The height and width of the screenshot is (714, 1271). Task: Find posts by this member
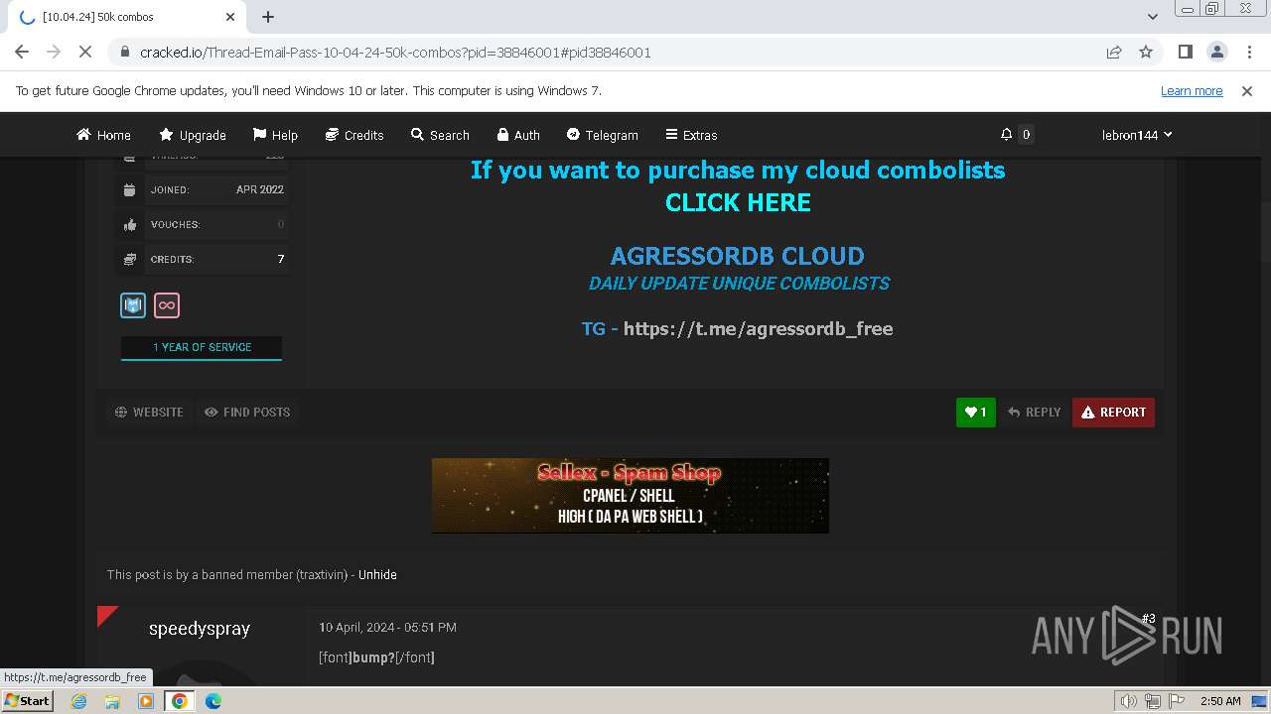pos(247,412)
